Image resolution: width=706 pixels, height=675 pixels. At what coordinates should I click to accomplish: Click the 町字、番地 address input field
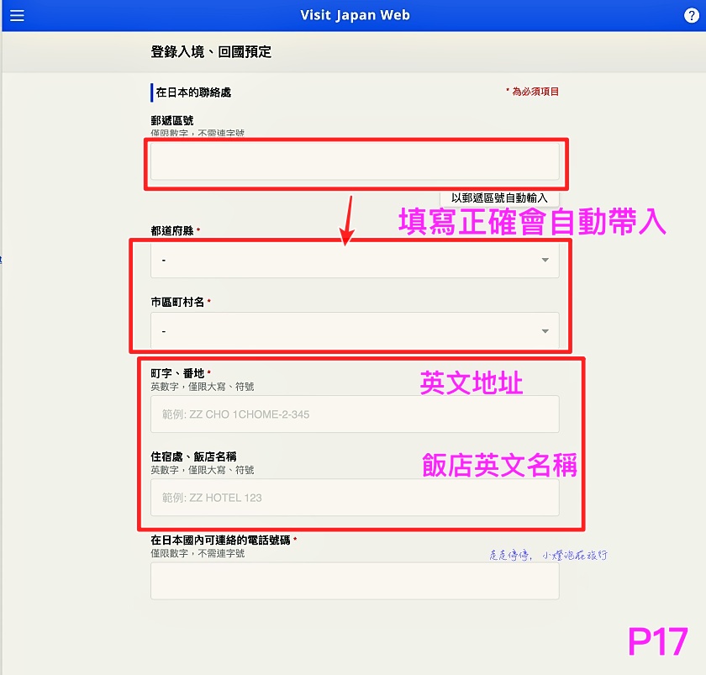tap(355, 414)
